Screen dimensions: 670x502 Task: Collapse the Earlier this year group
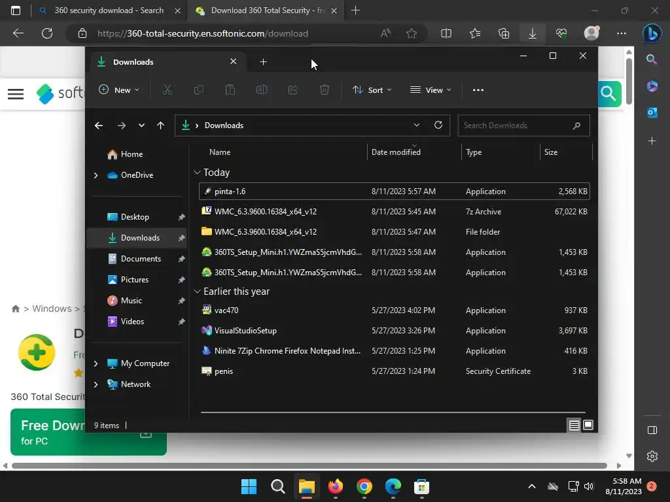pos(197,292)
